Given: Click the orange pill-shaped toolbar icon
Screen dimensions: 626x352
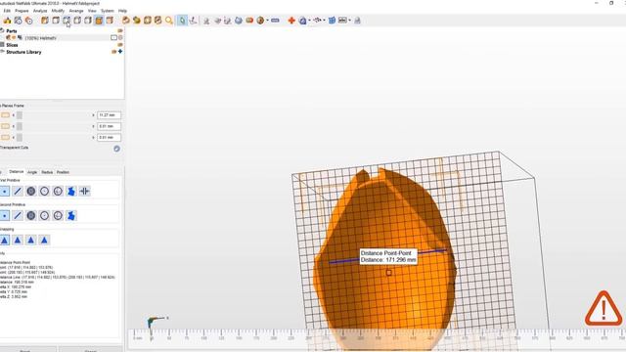Looking at the screenshot, I should (x=249, y=21).
